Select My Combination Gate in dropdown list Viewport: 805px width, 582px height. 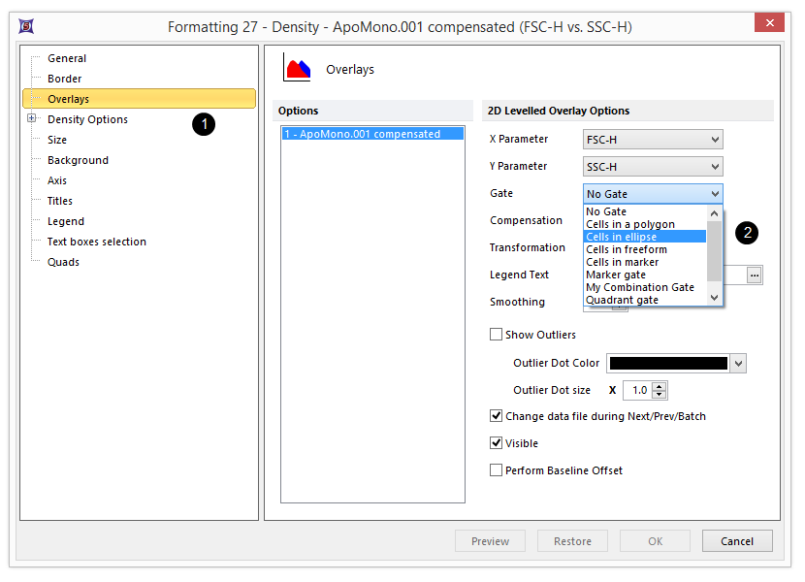tap(640, 287)
